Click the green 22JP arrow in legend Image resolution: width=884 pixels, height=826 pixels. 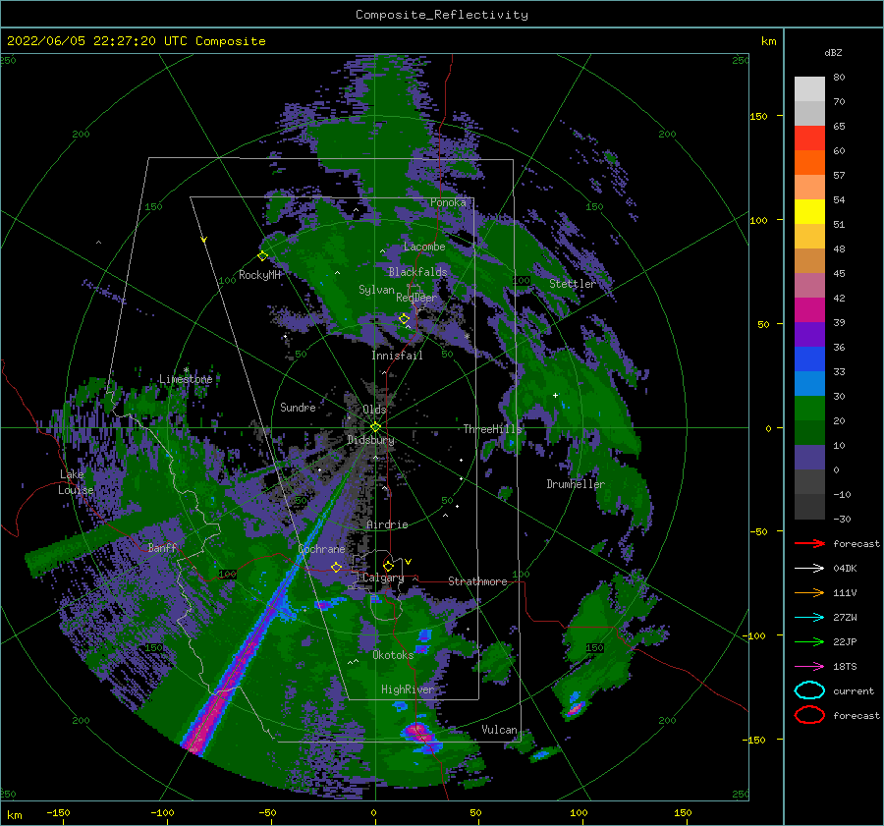pyautogui.click(x=809, y=641)
